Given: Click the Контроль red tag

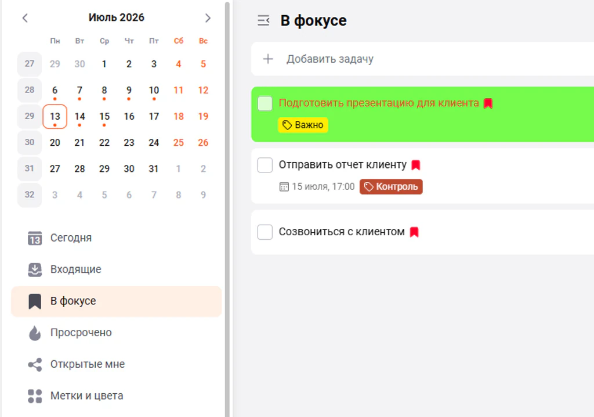Looking at the screenshot, I should click(x=391, y=186).
